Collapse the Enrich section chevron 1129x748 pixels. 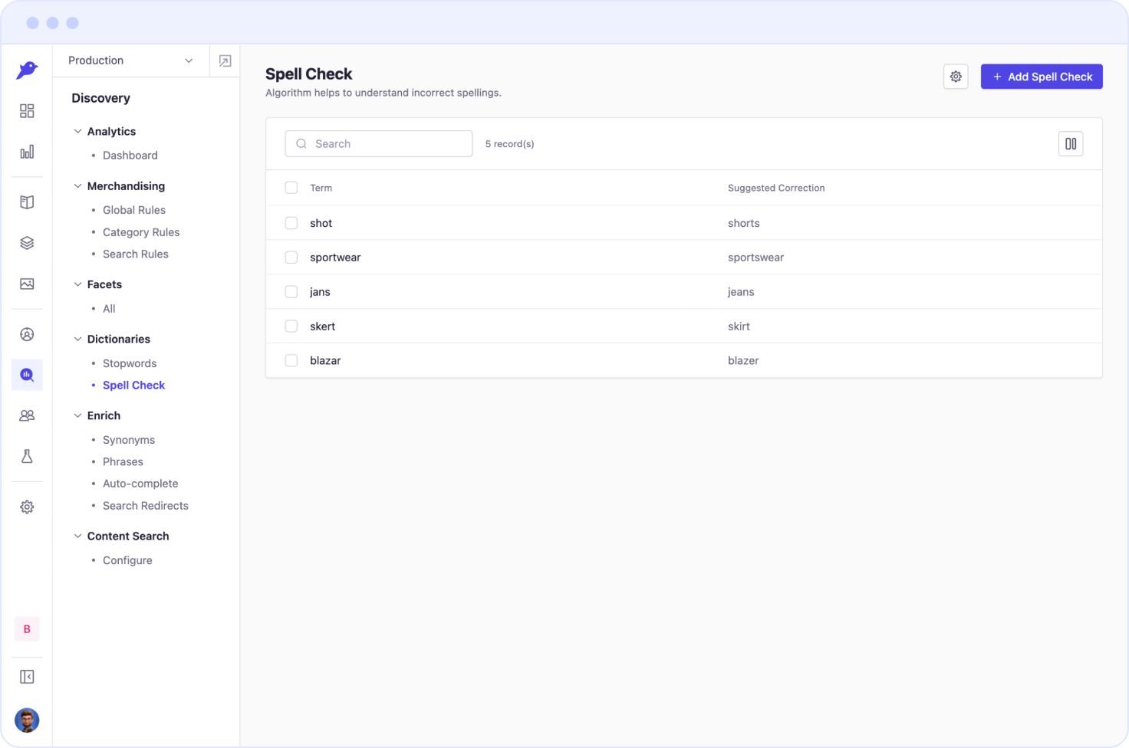click(77, 415)
